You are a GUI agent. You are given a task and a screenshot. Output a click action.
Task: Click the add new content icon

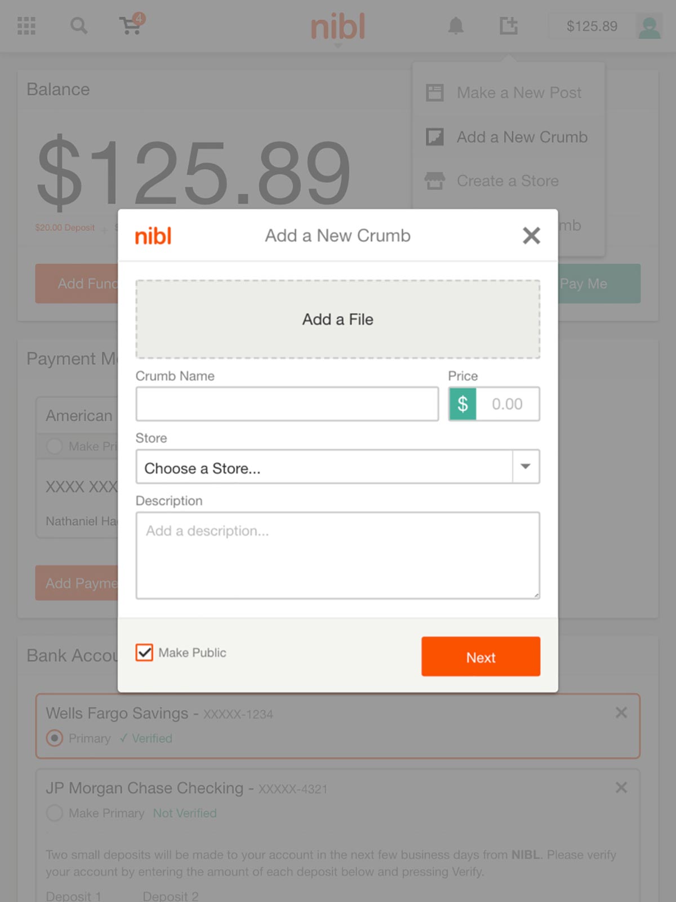[x=508, y=25]
